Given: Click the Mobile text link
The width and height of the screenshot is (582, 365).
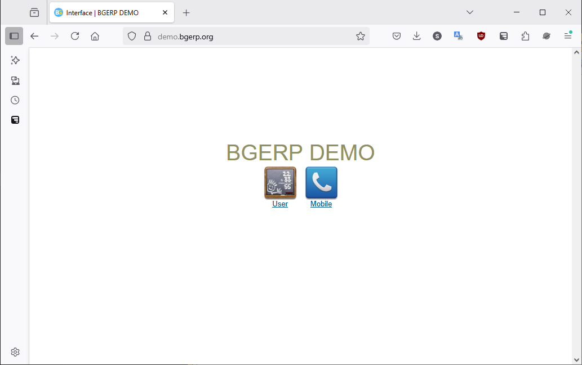Looking at the screenshot, I should pyautogui.click(x=321, y=204).
